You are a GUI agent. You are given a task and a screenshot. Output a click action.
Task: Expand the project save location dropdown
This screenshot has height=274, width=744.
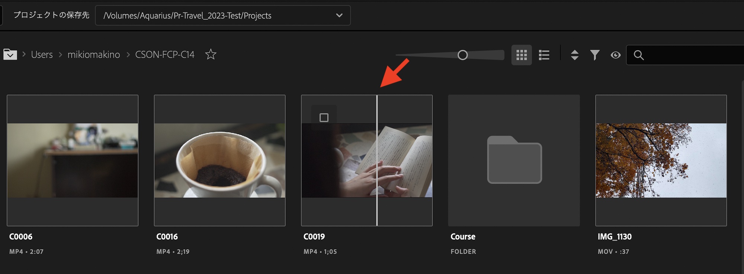[339, 16]
